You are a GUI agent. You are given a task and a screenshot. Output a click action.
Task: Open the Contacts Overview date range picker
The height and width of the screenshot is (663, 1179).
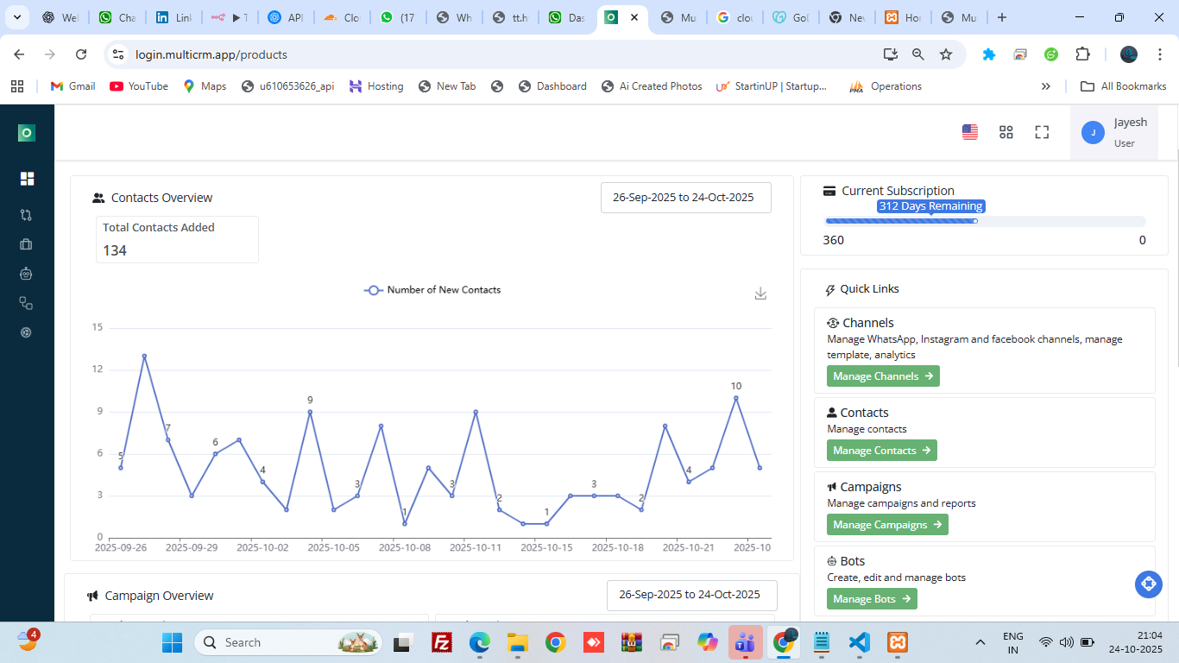pos(685,198)
